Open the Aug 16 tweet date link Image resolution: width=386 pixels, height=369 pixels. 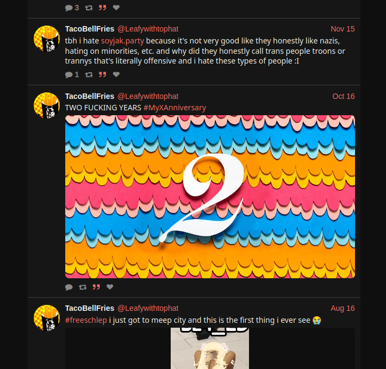coord(343,308)
